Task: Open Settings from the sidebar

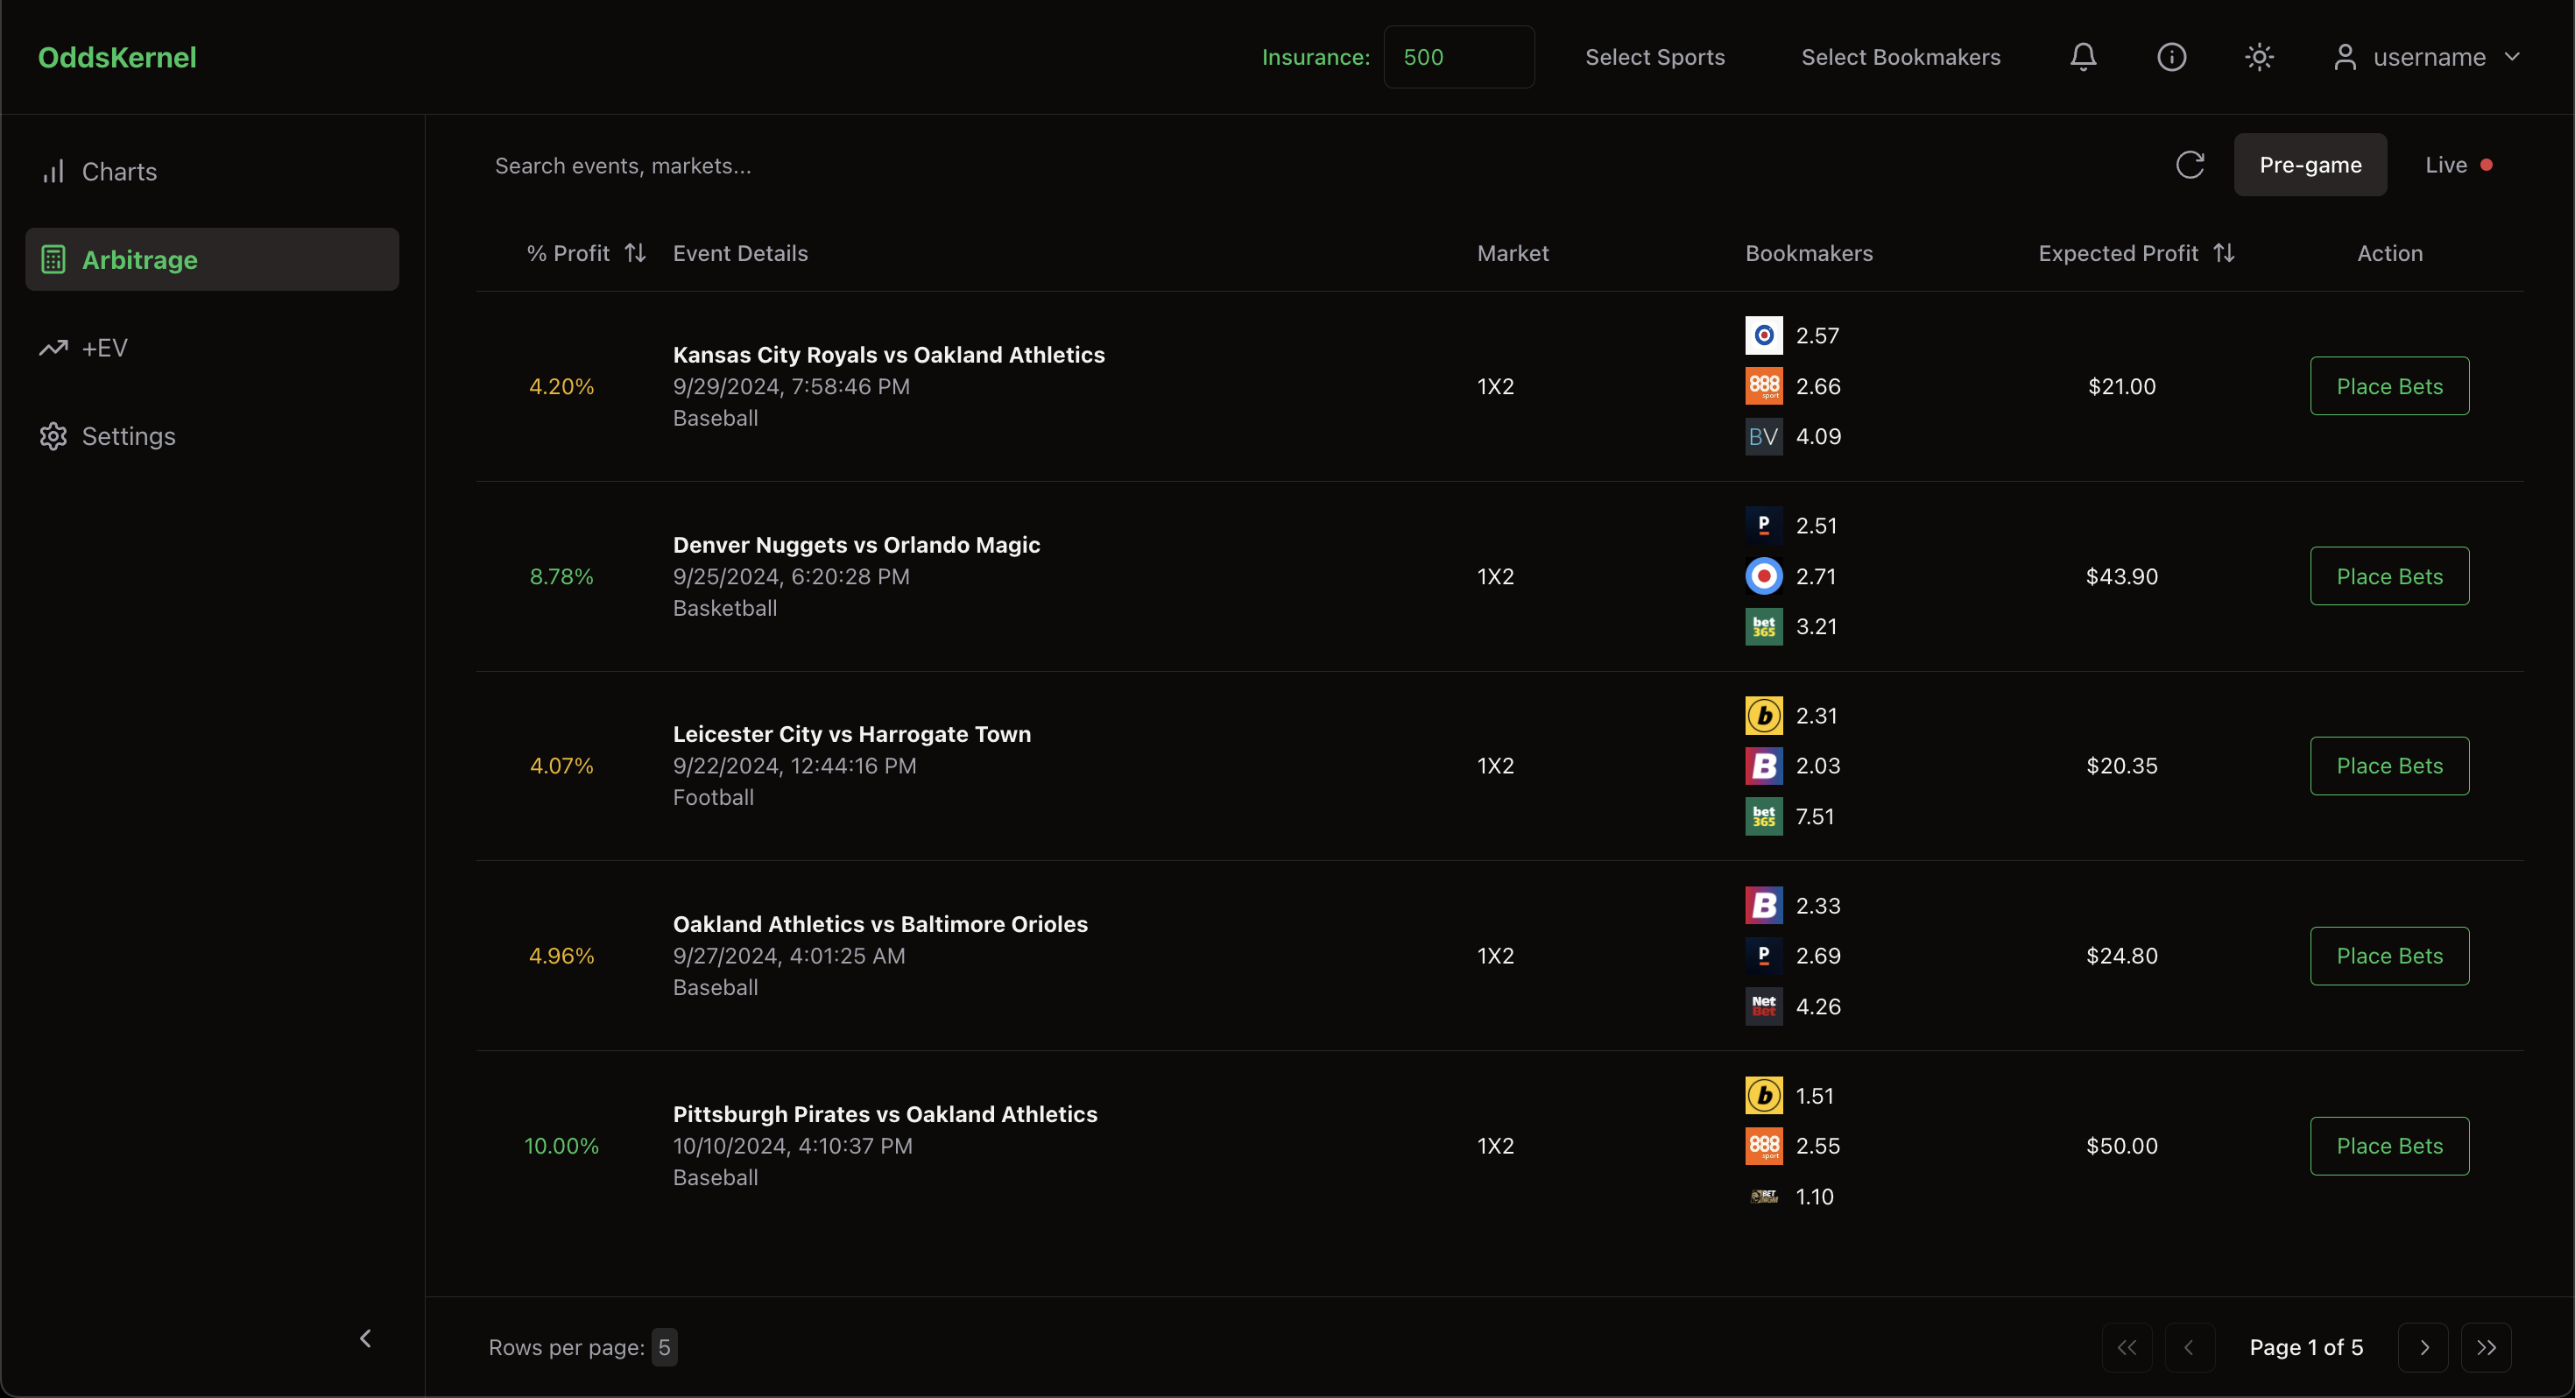Action: click(x=212, y=436)
